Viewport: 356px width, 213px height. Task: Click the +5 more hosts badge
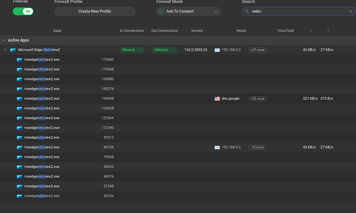pyautogui.click(x=257, y=147)
